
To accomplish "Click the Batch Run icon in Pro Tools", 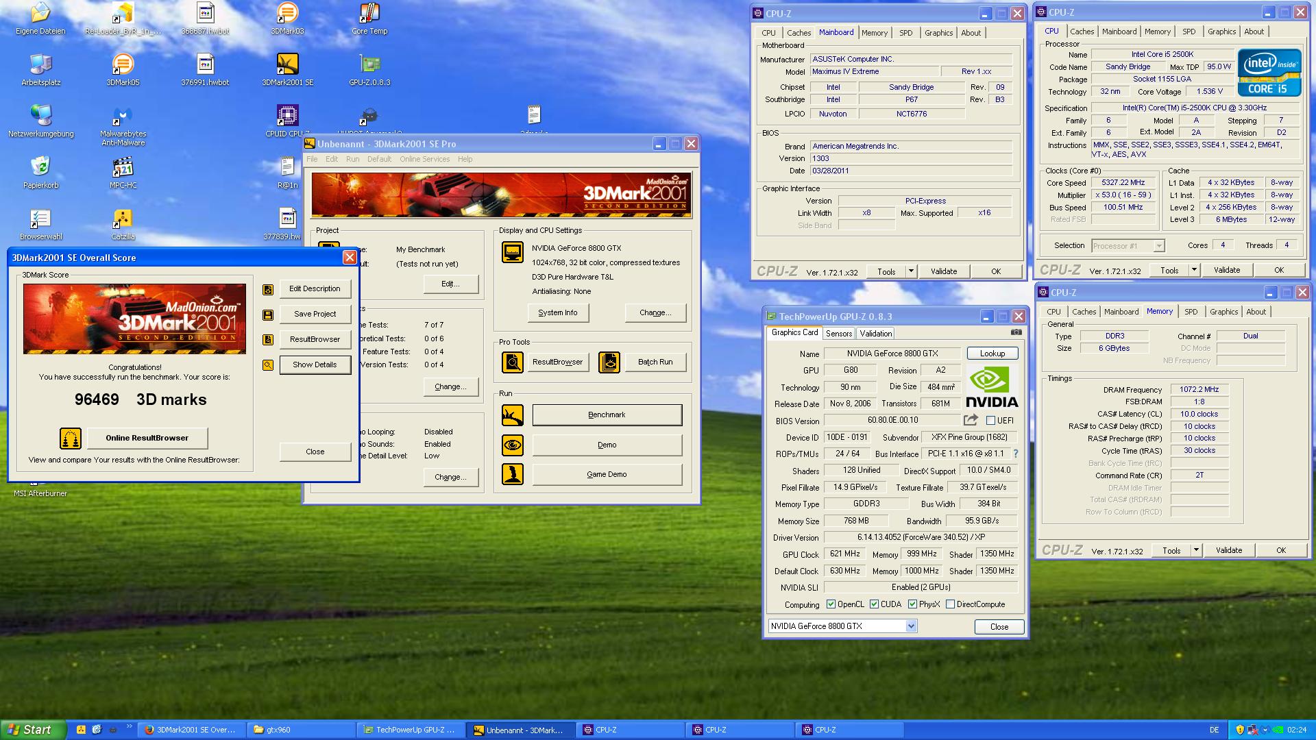I will [609, 362].
